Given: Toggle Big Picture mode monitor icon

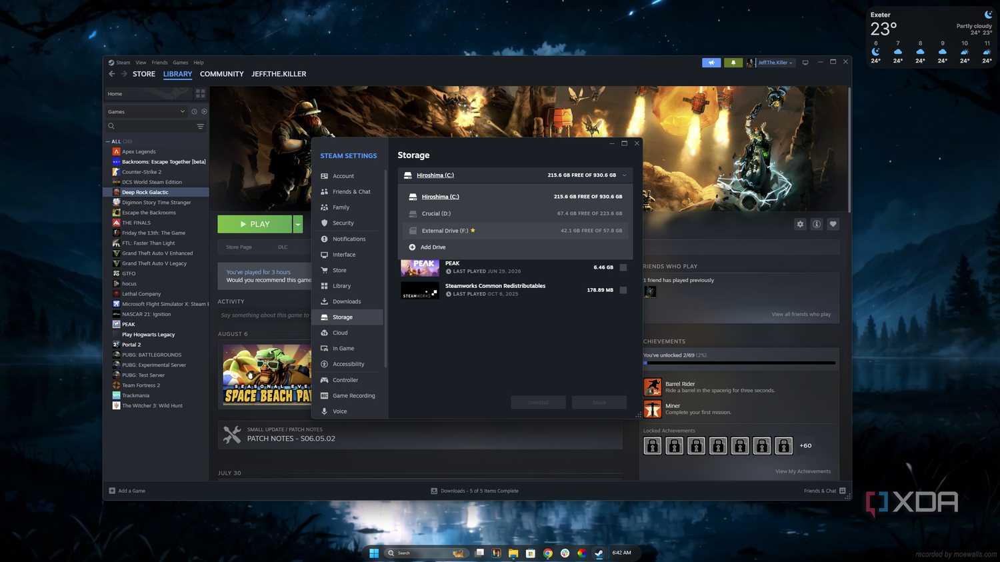Looking at the screenshot, I should pyautogui.click(x=805, y=63).
